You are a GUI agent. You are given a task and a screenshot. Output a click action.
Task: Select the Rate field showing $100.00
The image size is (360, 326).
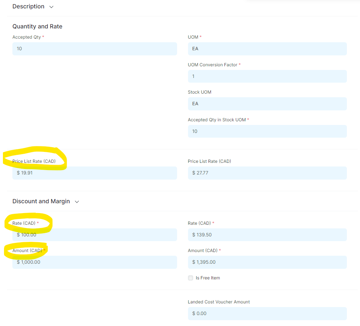94,235
